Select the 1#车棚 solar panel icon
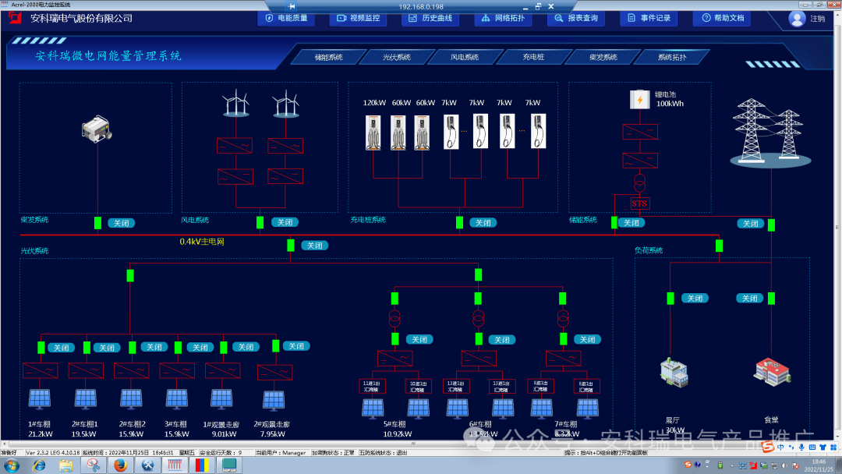The width and height of the screenshot is (842, 474). 39,400
